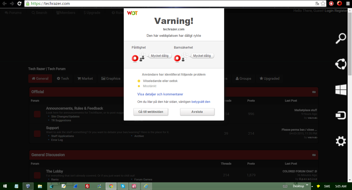Click the Barnsäkerhet red rating ring
352x190 pixels.
[x=177, y=58]
